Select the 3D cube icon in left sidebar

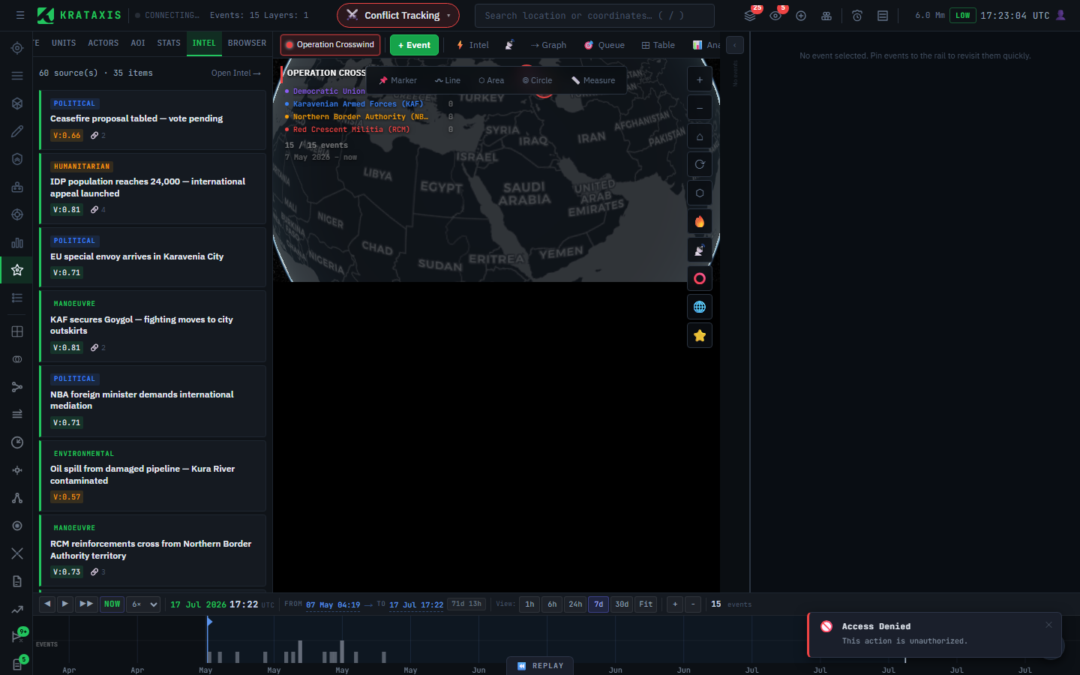click(x=17, y=103)
